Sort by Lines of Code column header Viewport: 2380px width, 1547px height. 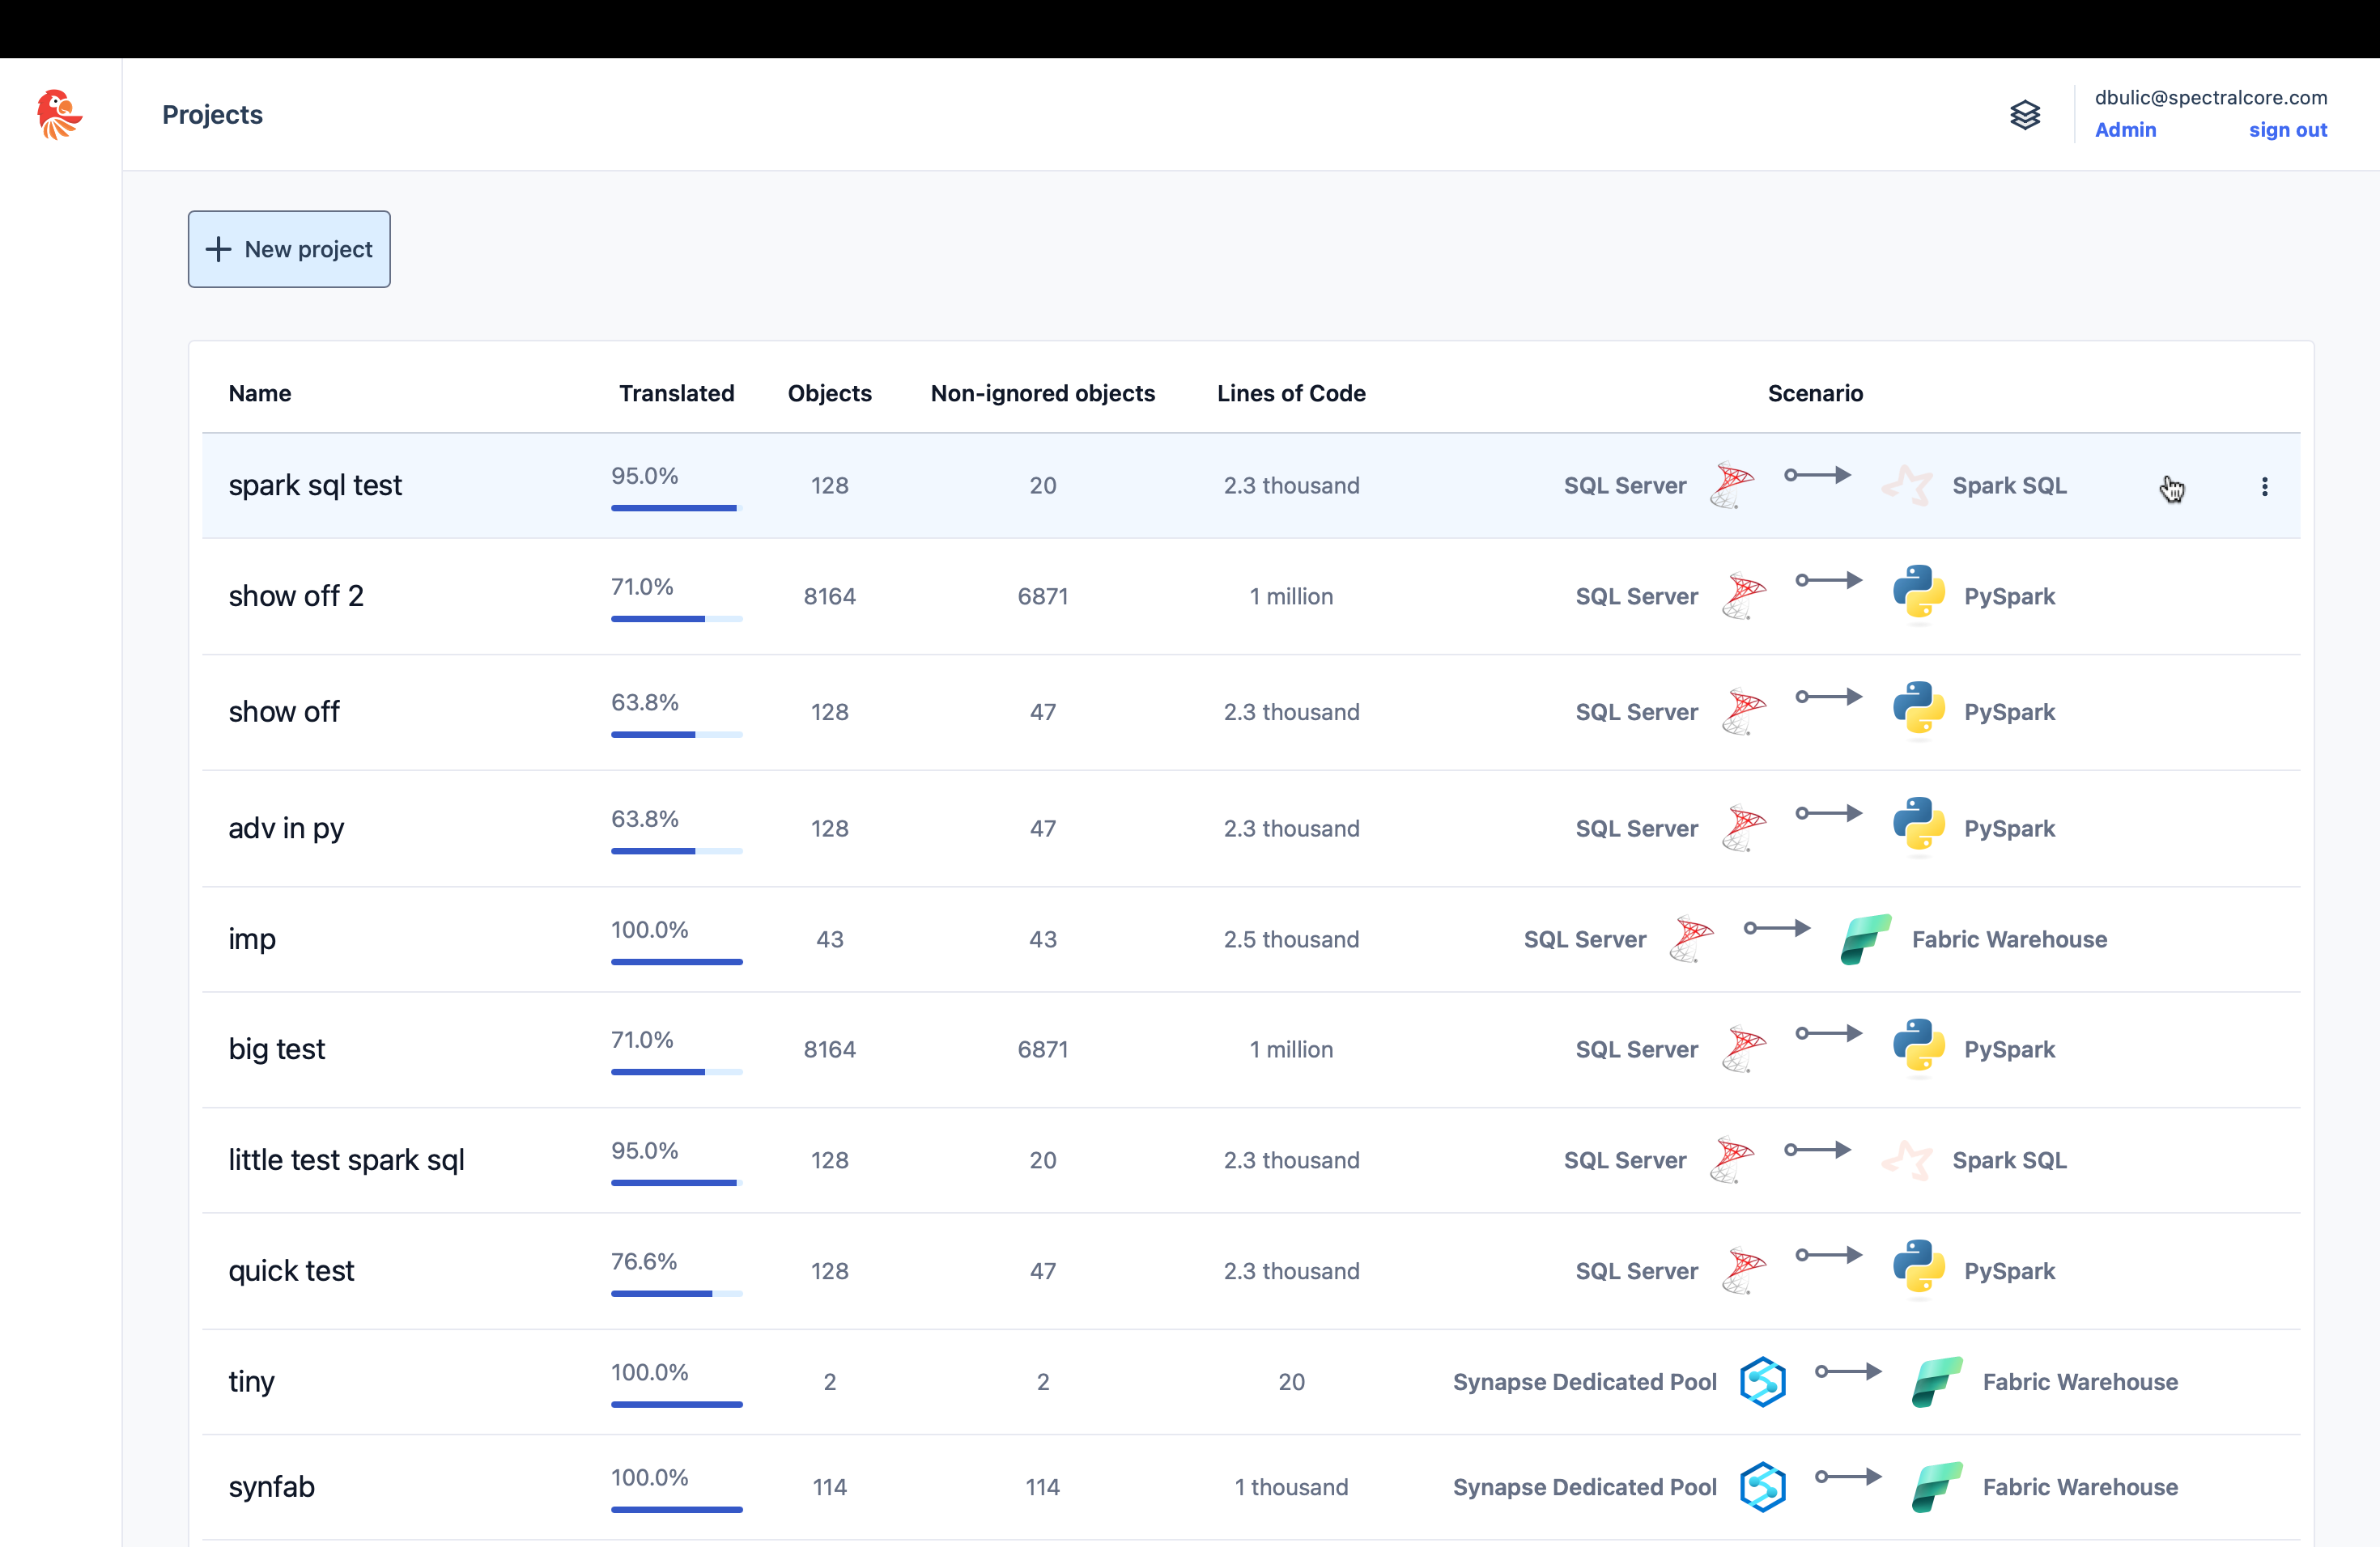coord(1290,392)
